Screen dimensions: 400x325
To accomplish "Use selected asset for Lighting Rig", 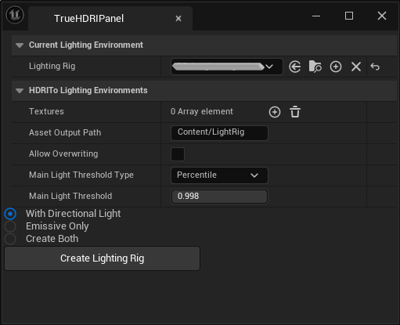I will (295, 67).
